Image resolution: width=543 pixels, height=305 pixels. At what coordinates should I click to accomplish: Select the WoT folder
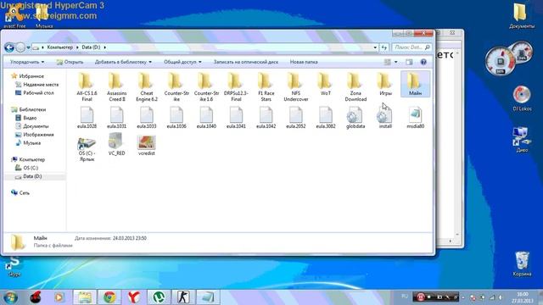(326, 84)
